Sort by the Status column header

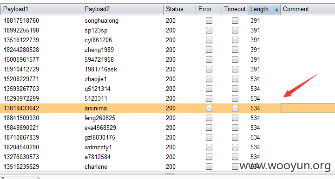(179, 9)
